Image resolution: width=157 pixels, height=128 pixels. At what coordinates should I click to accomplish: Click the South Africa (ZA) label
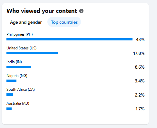21,90
